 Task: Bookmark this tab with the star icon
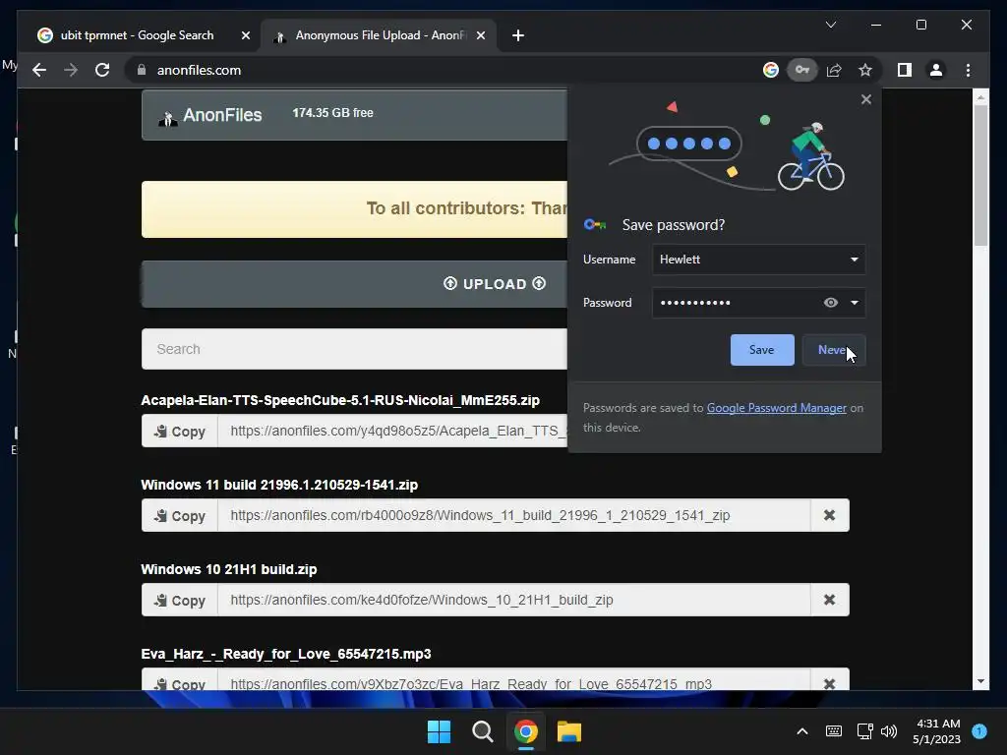pos(865,70)
